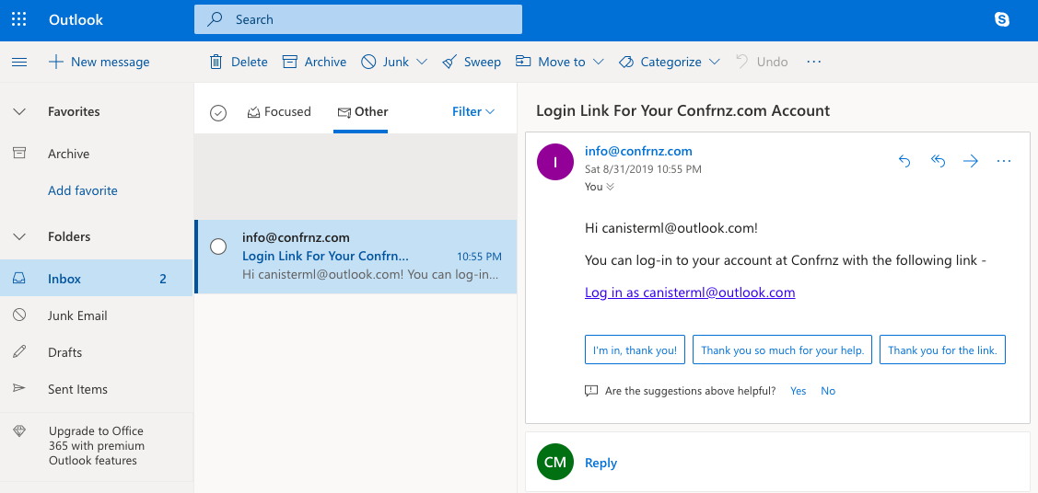Screen dimensions: 1038x493
Task: Archive the selected message
Action: point(314,63)
